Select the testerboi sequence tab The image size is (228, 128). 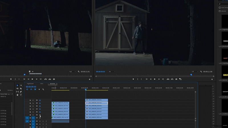click(x=52, y=84)
